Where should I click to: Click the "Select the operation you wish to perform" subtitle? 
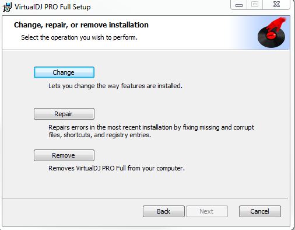79,37
